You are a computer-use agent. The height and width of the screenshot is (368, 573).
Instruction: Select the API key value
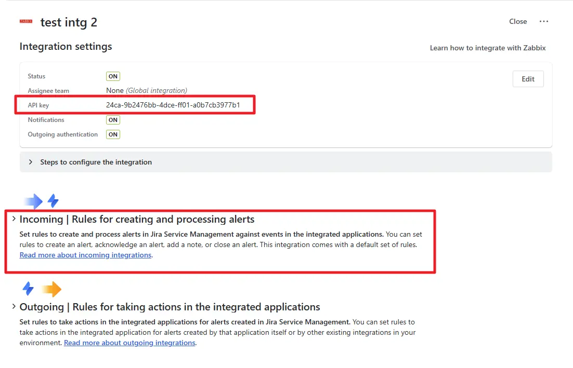(x=172, y=105)
